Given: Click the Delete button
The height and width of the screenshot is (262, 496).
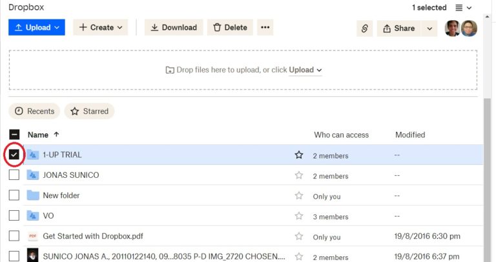Looking at the screenshot, I should (x=230, y=28).
